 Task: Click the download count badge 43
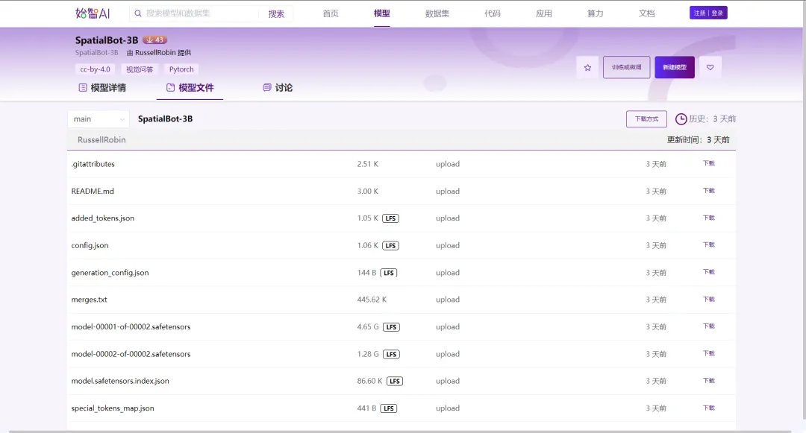click(154, 40)
